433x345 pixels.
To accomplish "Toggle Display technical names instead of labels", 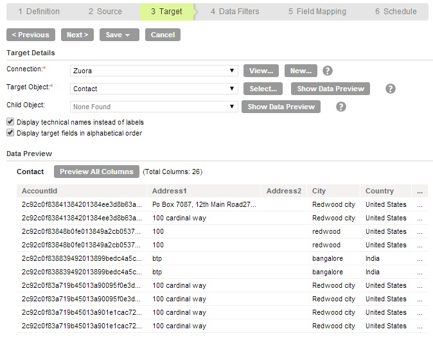I will pos(10,121).
